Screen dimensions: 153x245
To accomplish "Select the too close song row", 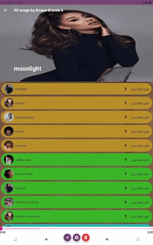I will [x=76, y=145].
